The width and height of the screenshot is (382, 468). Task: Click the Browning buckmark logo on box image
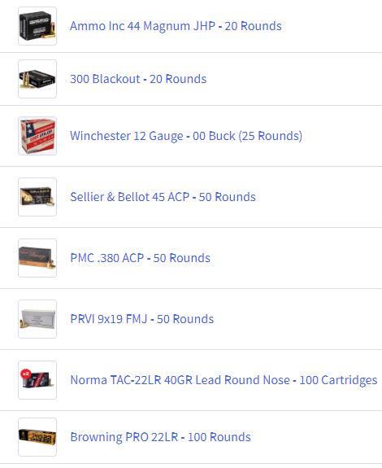[x=23, y=435]
